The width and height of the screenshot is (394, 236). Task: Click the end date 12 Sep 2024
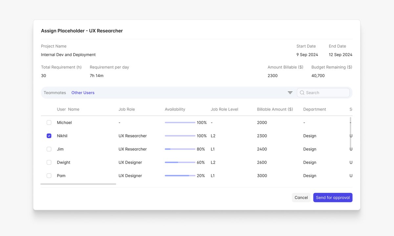340,55
